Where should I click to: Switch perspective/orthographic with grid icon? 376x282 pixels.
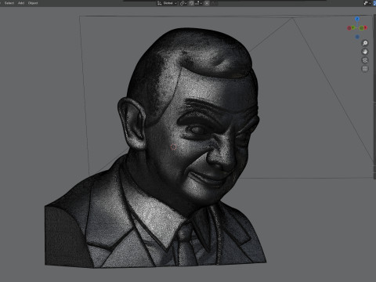click(x=365, y=69)
